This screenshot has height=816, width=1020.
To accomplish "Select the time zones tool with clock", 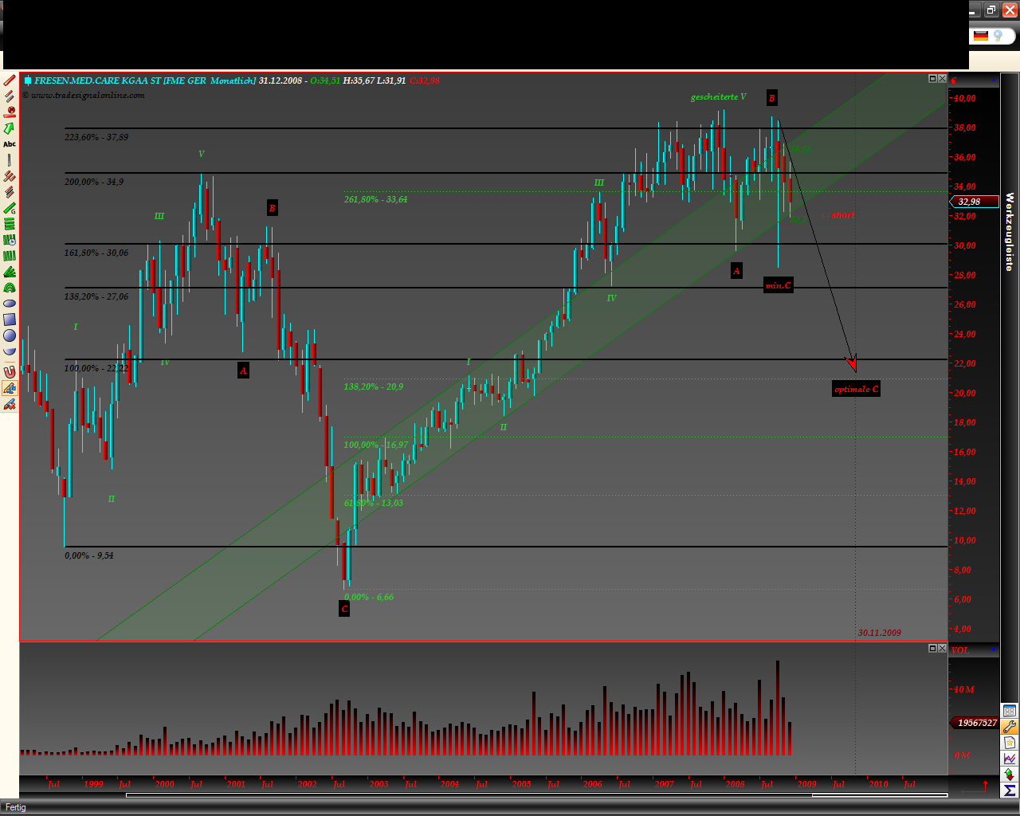I will point(10,240).
